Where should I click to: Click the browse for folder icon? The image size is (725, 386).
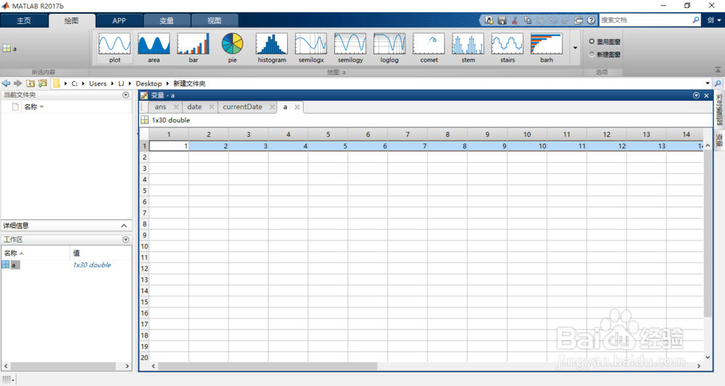[43, 83]
